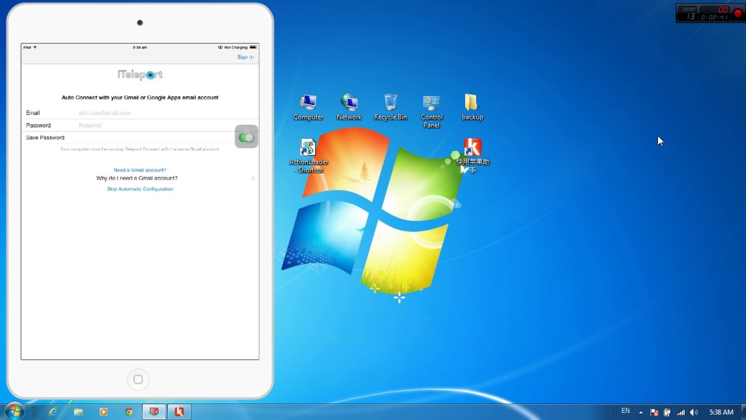746x420 pixels.
Task: Tap Sign In on iPad screen
Action: pos(245,57)
